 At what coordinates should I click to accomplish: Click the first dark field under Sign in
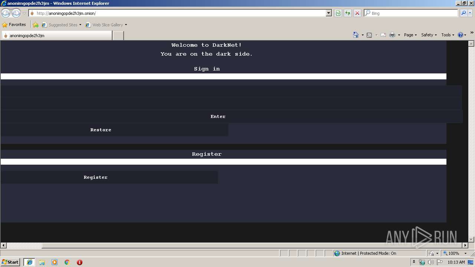tap(231, 91)
